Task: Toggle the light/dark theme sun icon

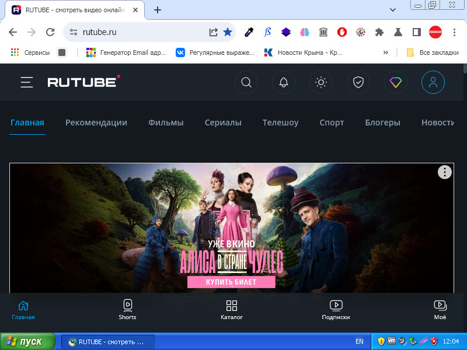Action: pos(321,82)
